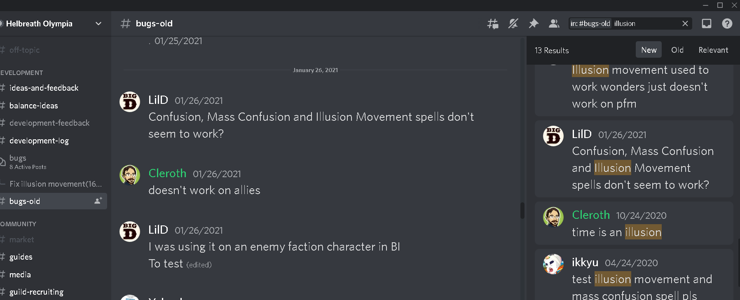This screenshot has height=300, width=740.
Task: Toggle channel notification mute bell
Action: pos(513,24)
